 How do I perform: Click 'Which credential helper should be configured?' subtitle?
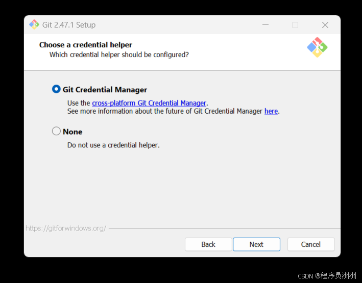point(119,55)
